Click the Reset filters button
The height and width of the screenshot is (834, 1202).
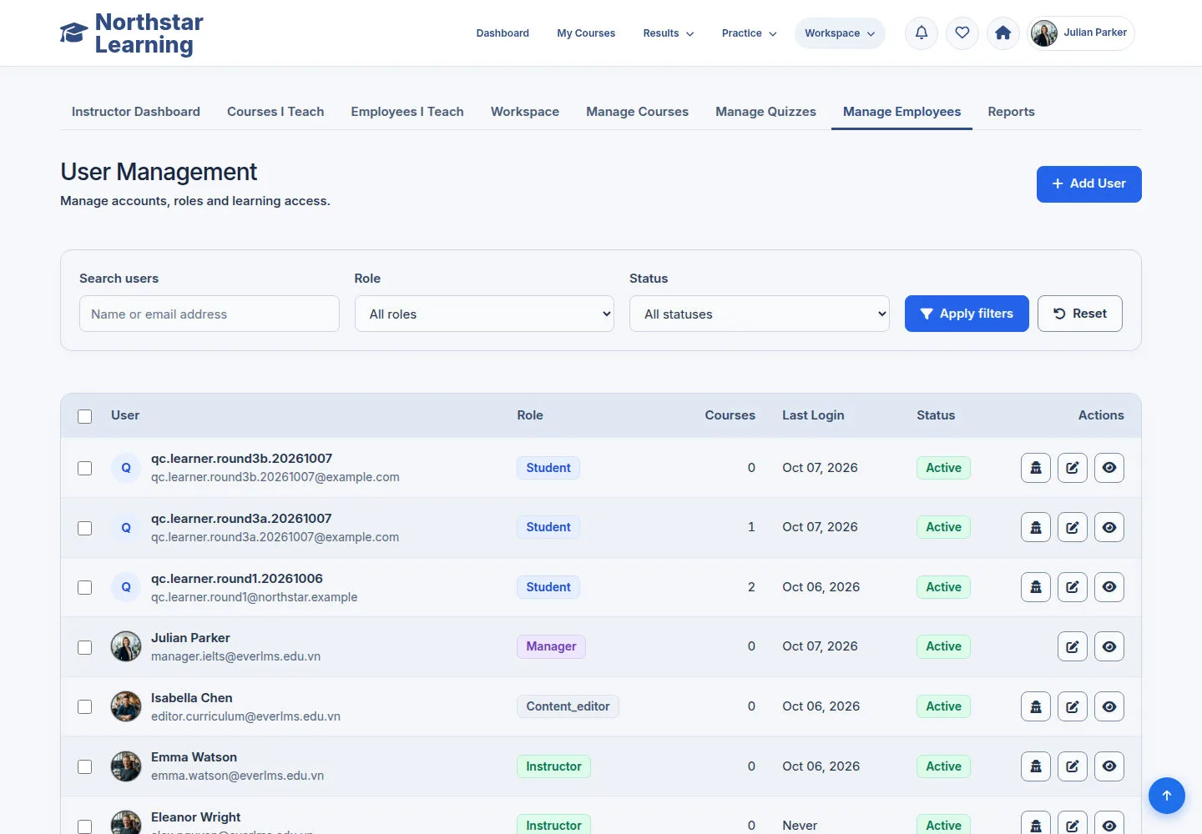[1080, 314]
